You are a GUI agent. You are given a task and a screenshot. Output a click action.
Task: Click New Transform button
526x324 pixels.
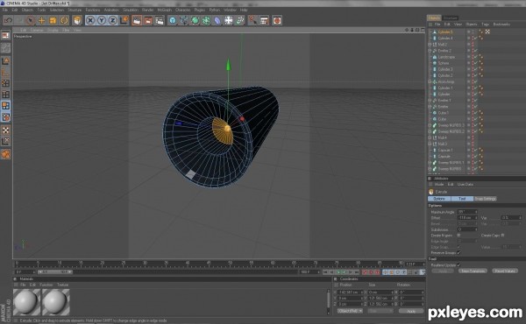(x=473, y=271)
